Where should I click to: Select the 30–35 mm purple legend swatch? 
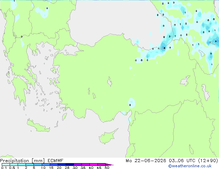(77, 165)
